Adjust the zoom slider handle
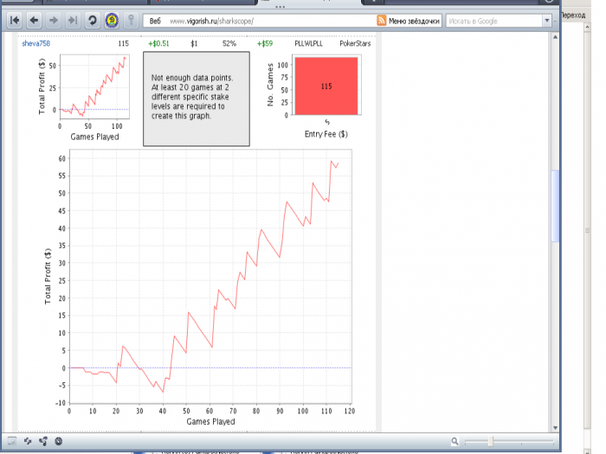The width and height of the screenshot is (606, 454). [x=491, y=441]
